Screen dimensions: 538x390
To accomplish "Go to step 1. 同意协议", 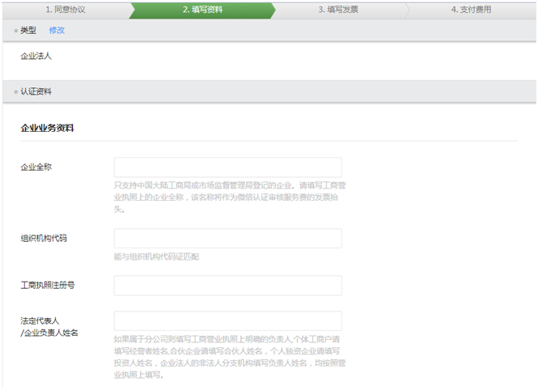I will click(65, 10).
